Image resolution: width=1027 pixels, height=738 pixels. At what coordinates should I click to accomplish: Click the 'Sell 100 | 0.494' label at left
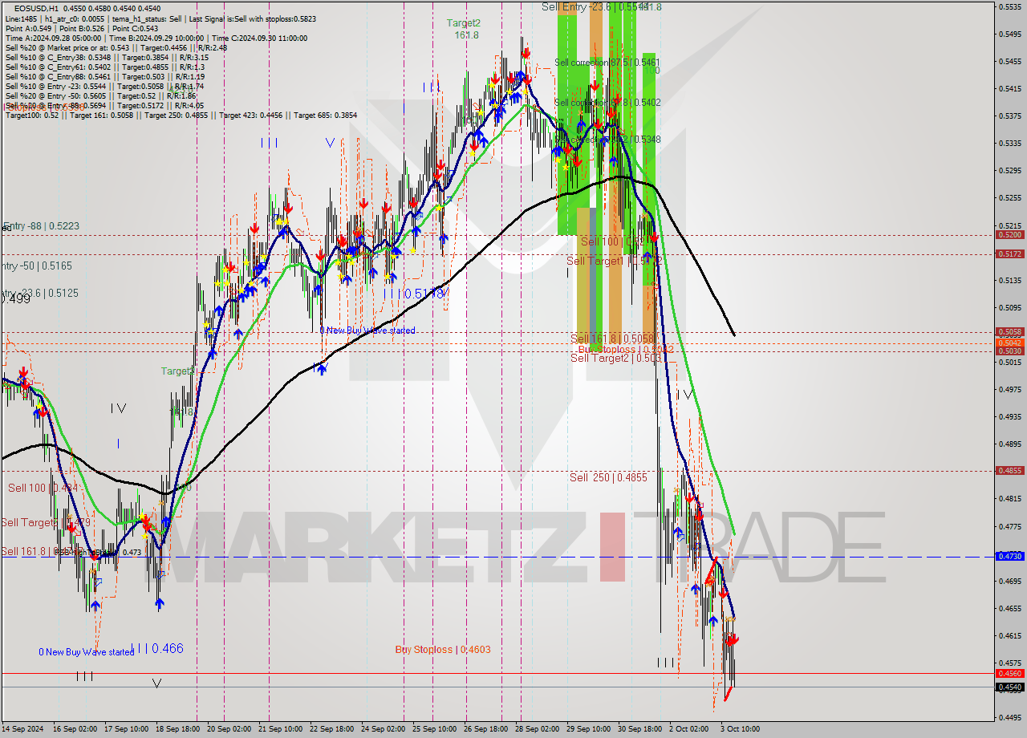coord(43,488)
